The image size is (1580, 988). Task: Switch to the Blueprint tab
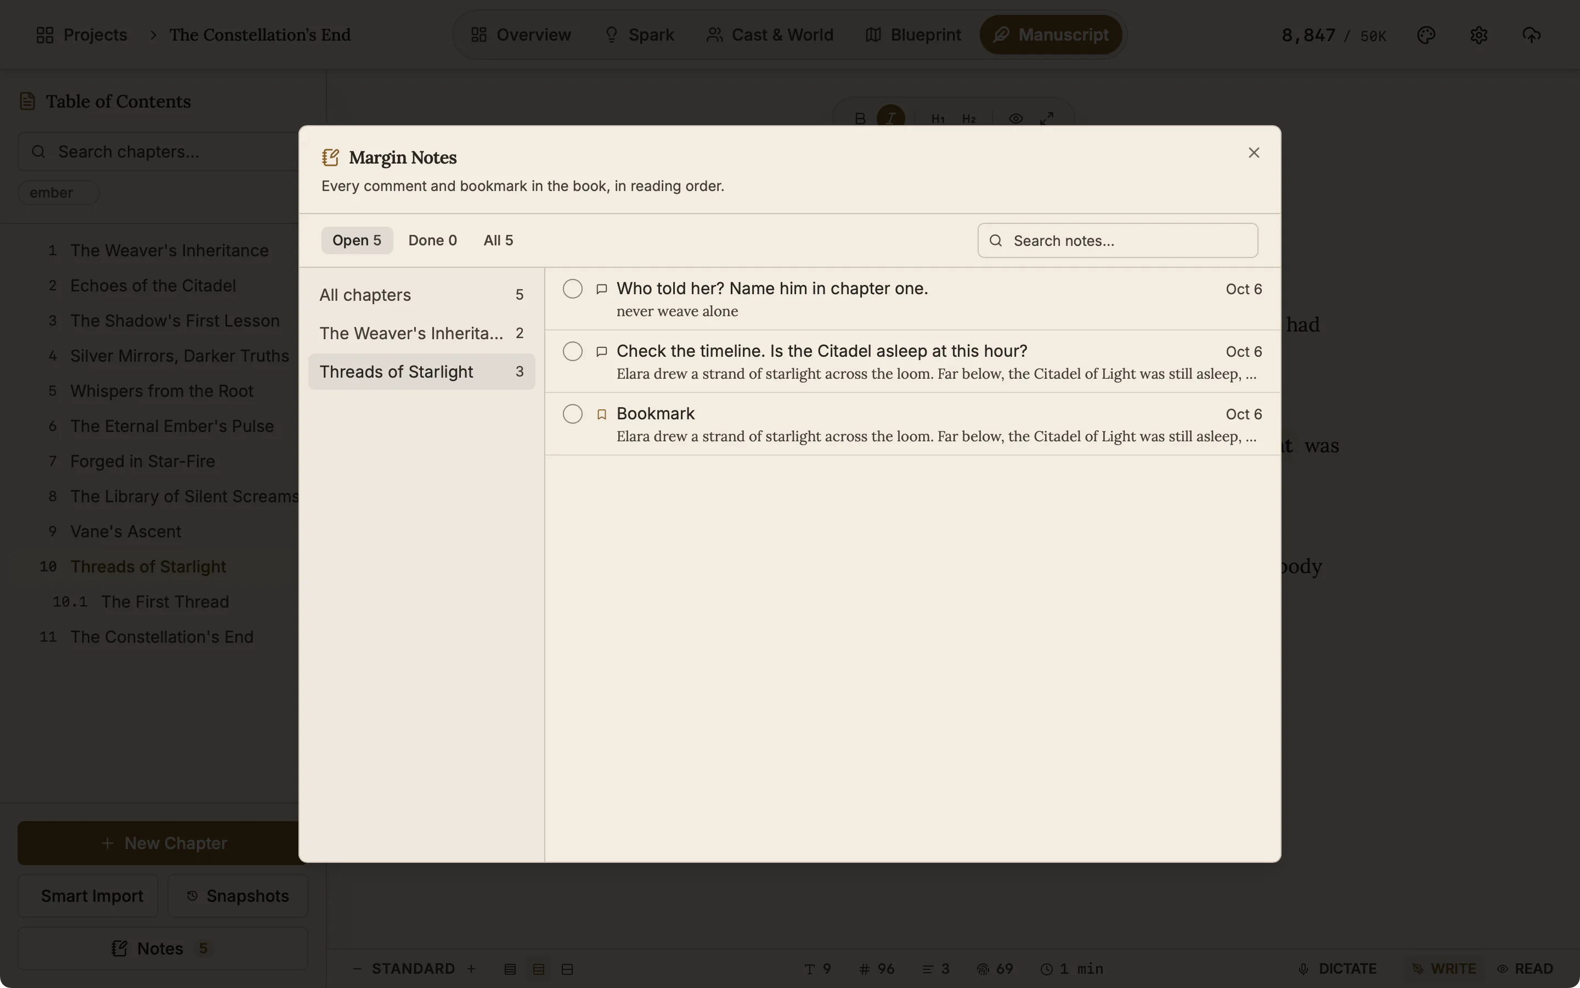tap(913, 35)
